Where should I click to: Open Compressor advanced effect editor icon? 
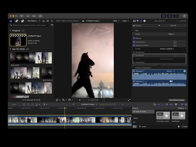pos(175,42)
